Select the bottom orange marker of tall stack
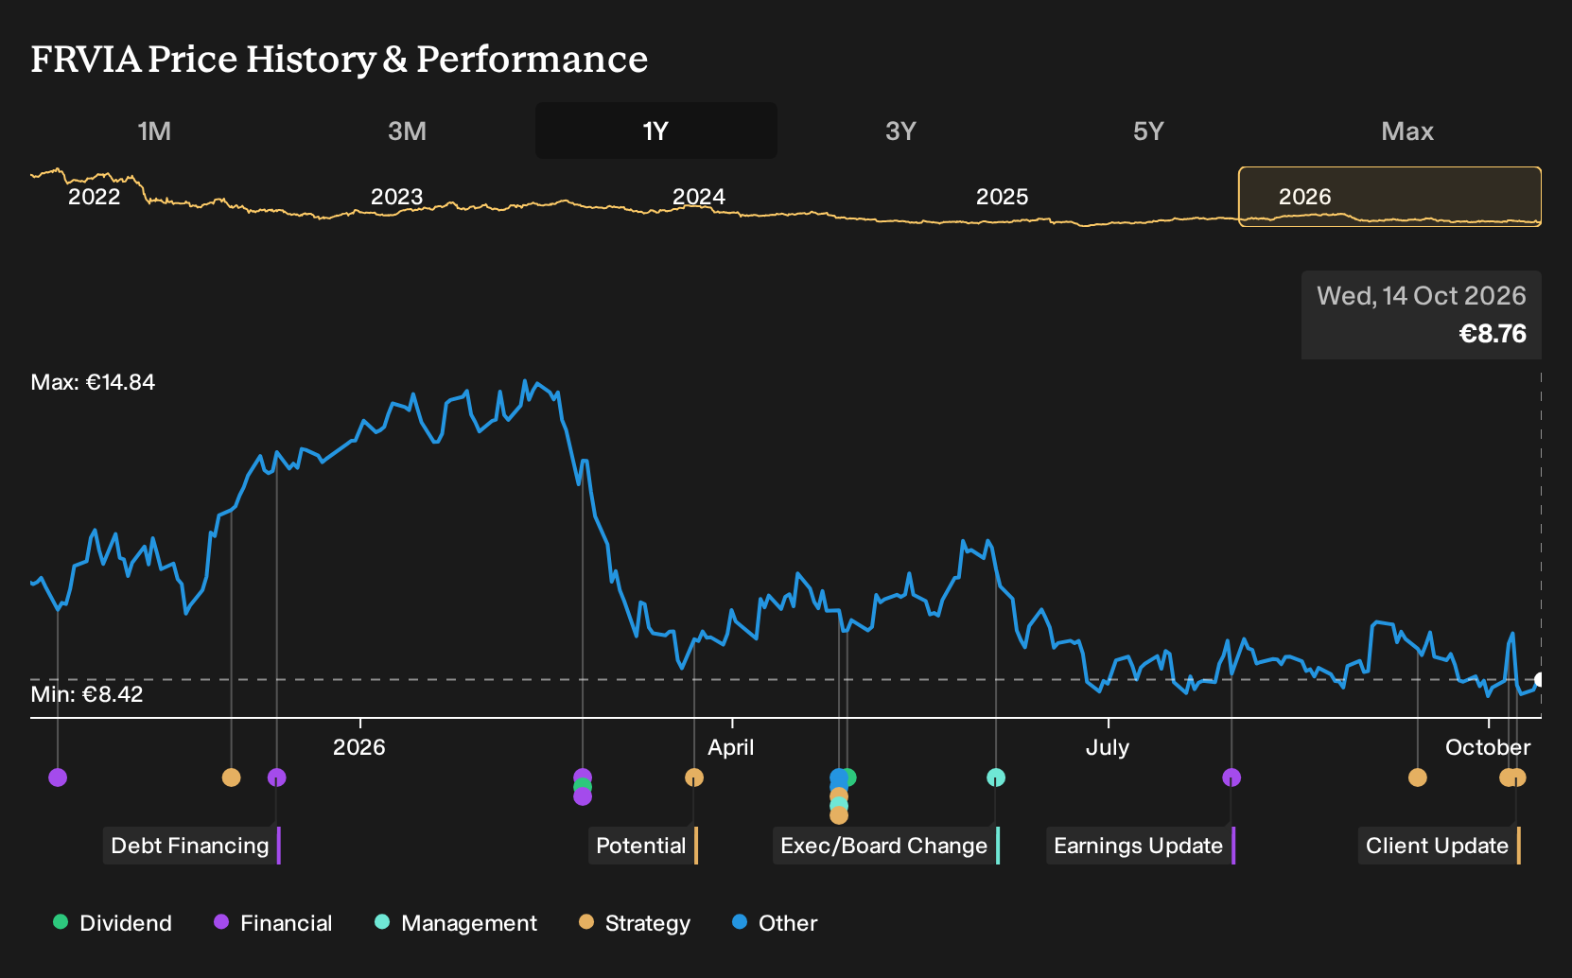 [839, 815]
